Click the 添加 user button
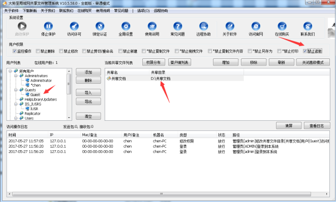 (x=88, y=72)
